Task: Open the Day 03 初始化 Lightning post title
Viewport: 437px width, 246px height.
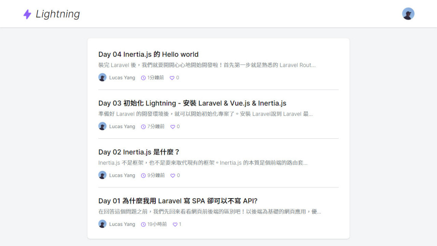Action: coord(192,103)
